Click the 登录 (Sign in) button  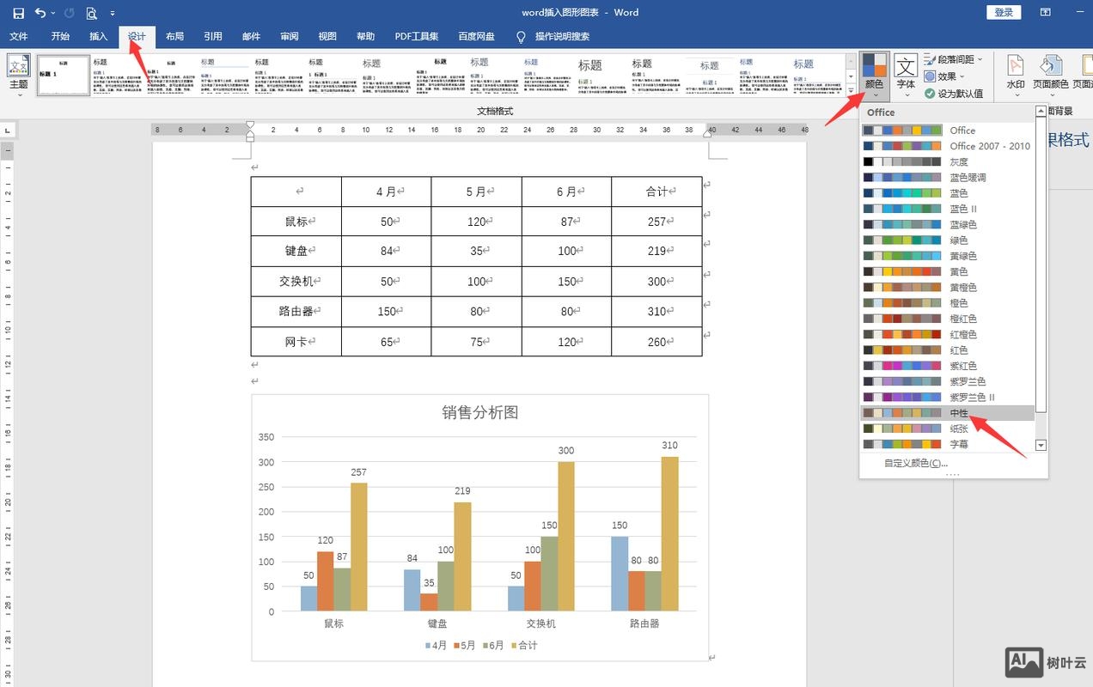coord(1004,12)
